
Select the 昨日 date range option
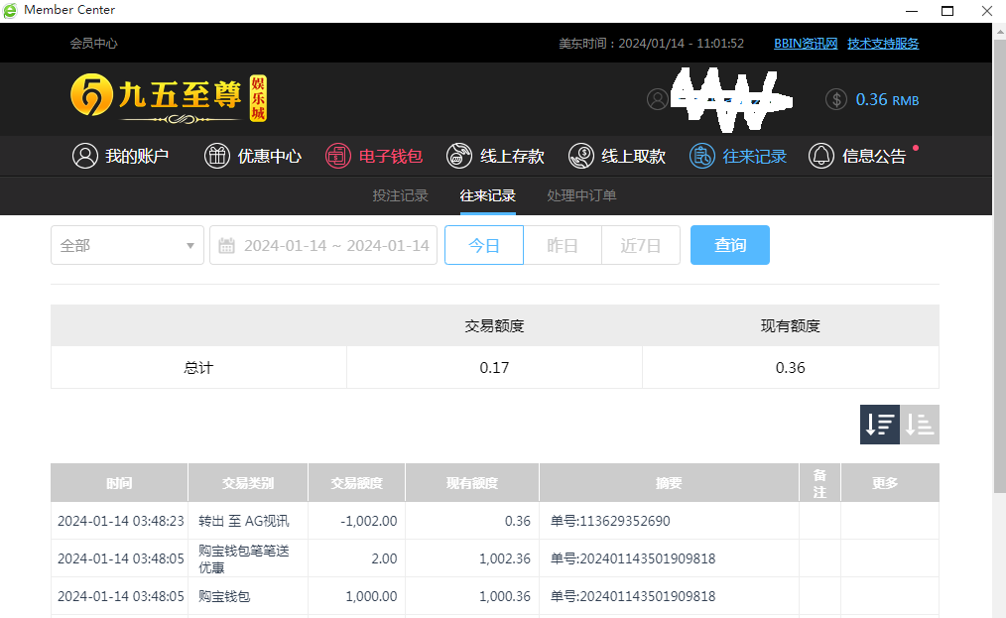click(563, 245)
